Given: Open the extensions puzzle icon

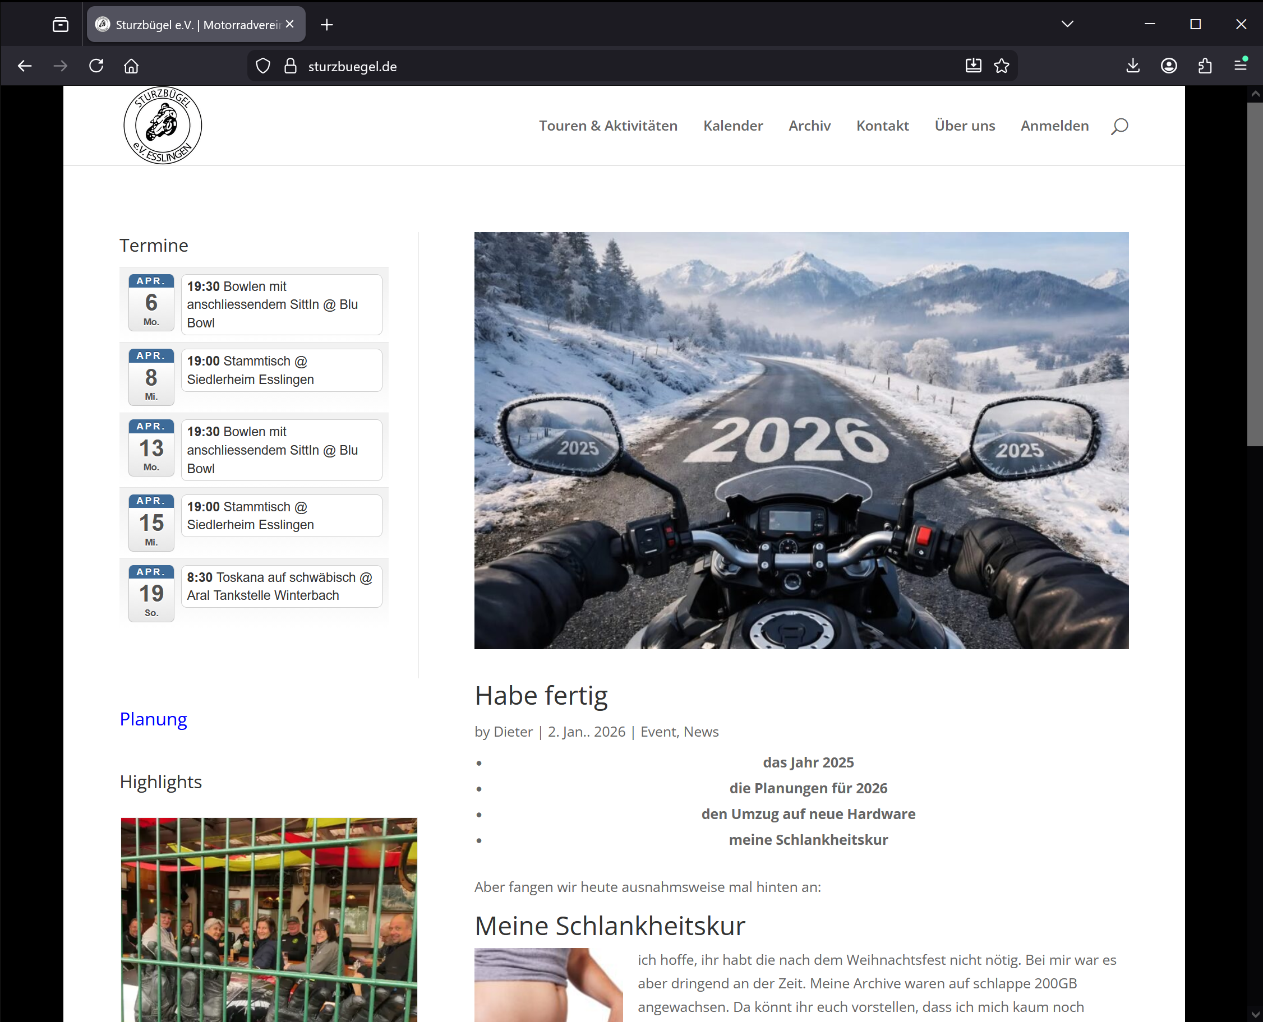Looking at the screenshot, I should click(x=1205, y=66).
